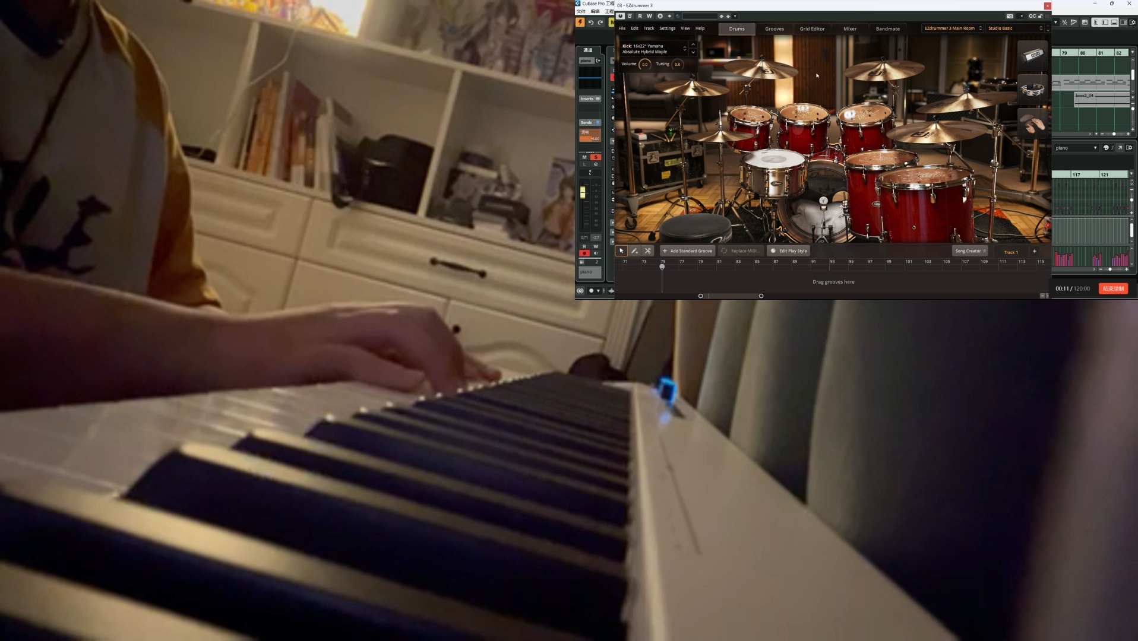1138x641 pixels.
Task: Open the EZdrummer 3 Main Room dropdown
Action: click(953, 28)
